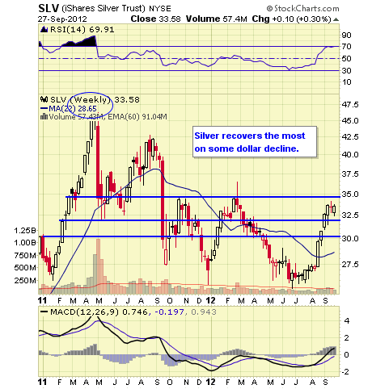Click the D month label under the MACD panel

point(199,382)
